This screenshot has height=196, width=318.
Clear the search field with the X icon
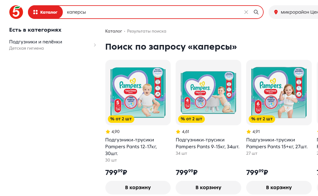[246, 12]
